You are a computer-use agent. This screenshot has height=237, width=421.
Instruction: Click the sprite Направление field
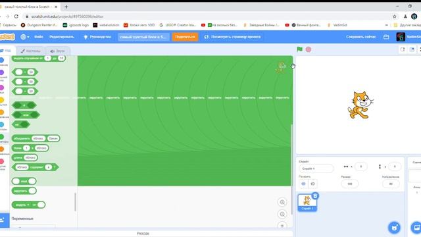point(391,184)
